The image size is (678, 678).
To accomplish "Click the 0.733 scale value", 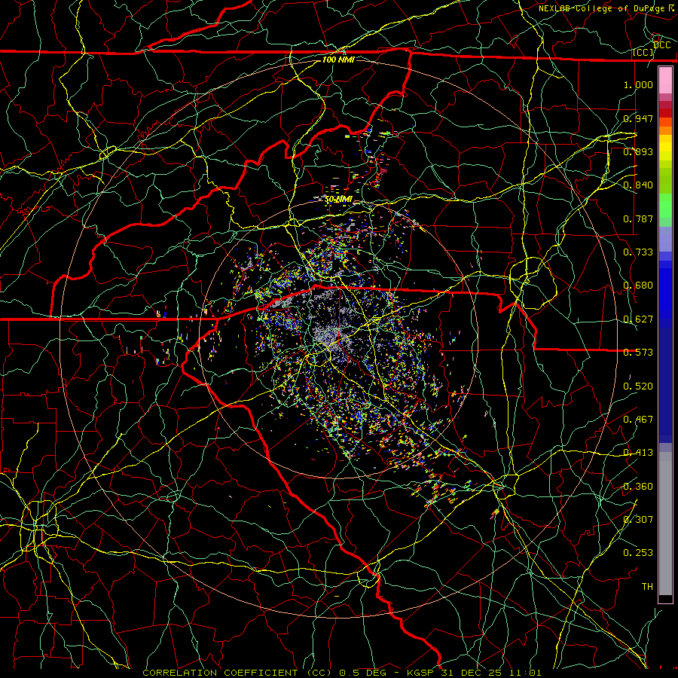I will (x=638, y=252).
